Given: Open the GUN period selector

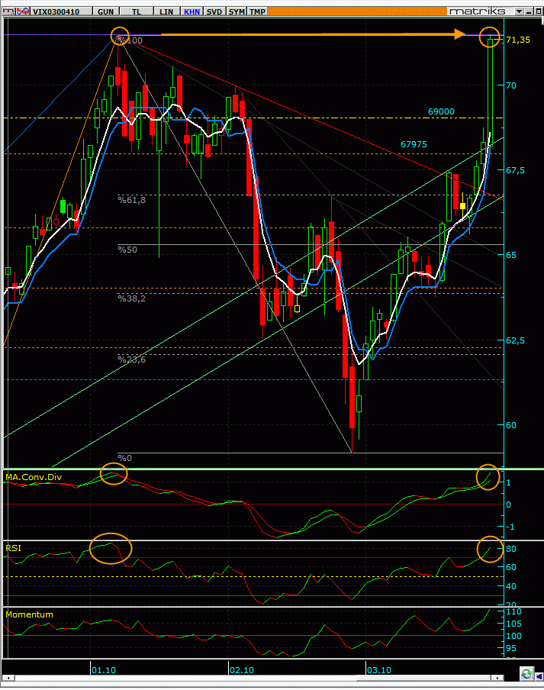Looking at the screenshot, I should pos(105,11).
